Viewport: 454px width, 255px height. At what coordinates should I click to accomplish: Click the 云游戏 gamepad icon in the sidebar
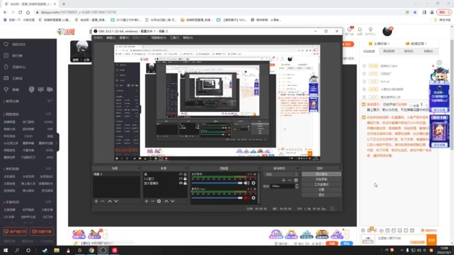point(6,78)
